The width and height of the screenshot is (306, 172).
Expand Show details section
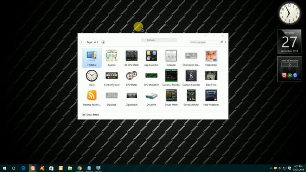point(90,115)
